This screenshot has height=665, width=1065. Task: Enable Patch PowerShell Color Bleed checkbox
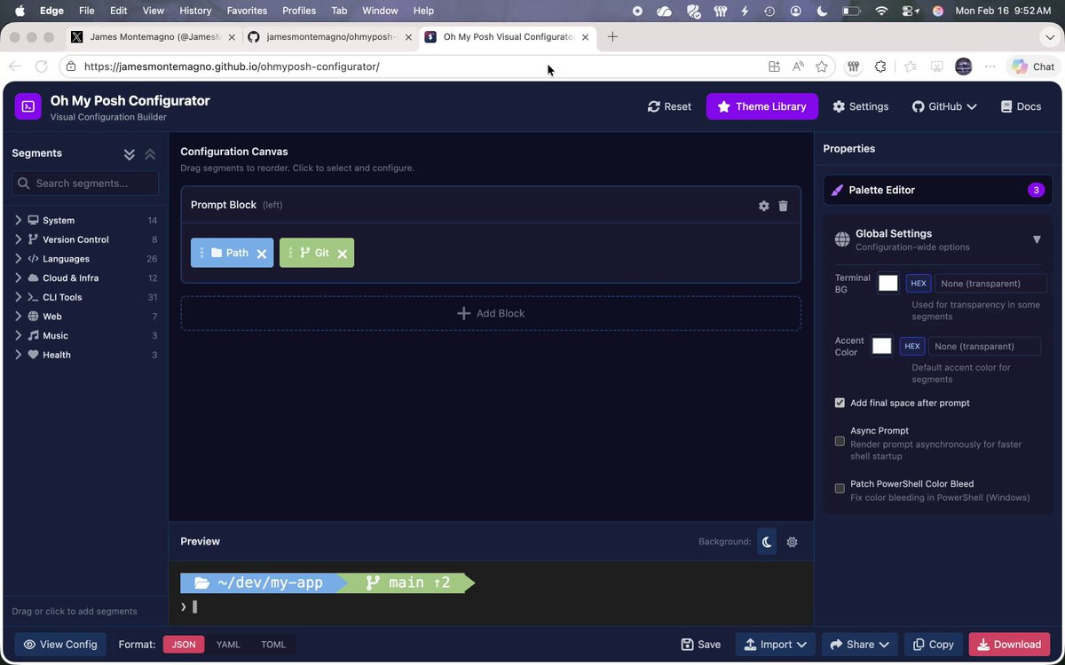[x=840, y=489]
